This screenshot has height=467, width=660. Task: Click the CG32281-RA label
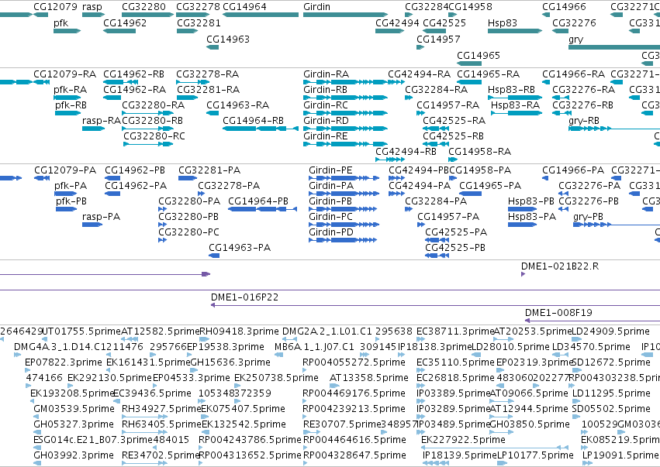tap(208, 90)
